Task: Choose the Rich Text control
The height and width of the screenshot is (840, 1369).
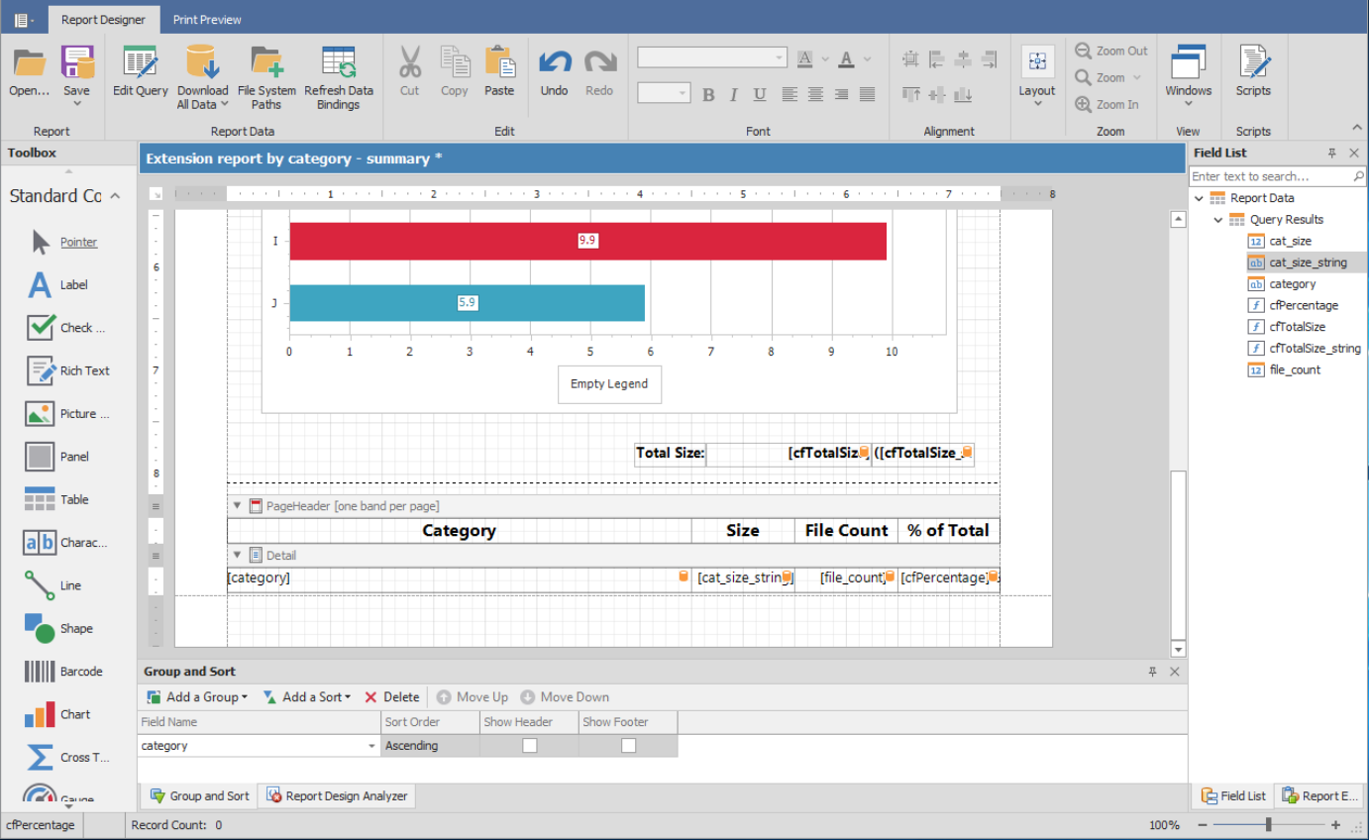Action: pos(40,370)
